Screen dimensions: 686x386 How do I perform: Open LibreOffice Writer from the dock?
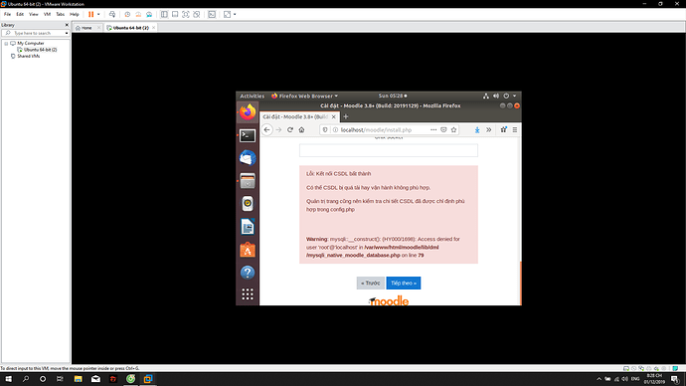[x=248, y=227]
